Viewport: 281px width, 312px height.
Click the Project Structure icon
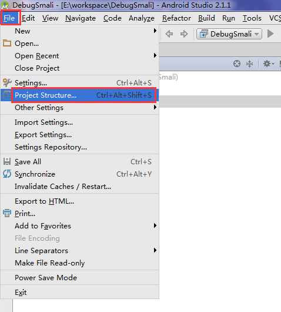6,95
